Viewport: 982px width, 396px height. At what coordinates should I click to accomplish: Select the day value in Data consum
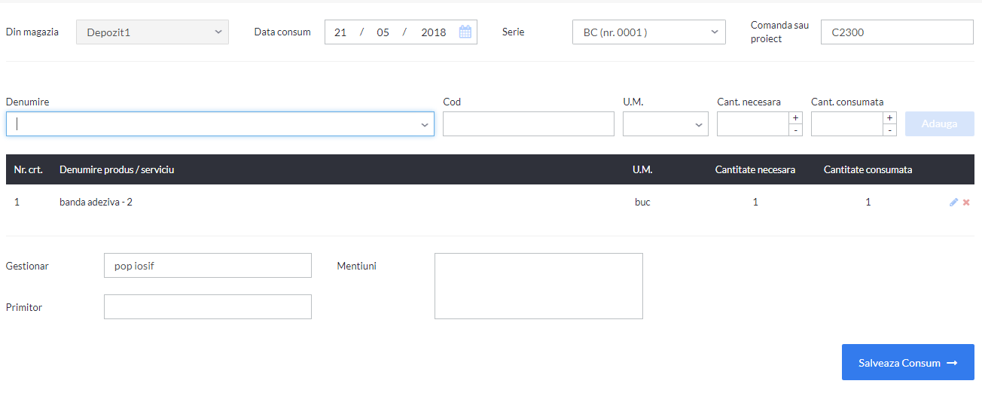pos(340,32)
